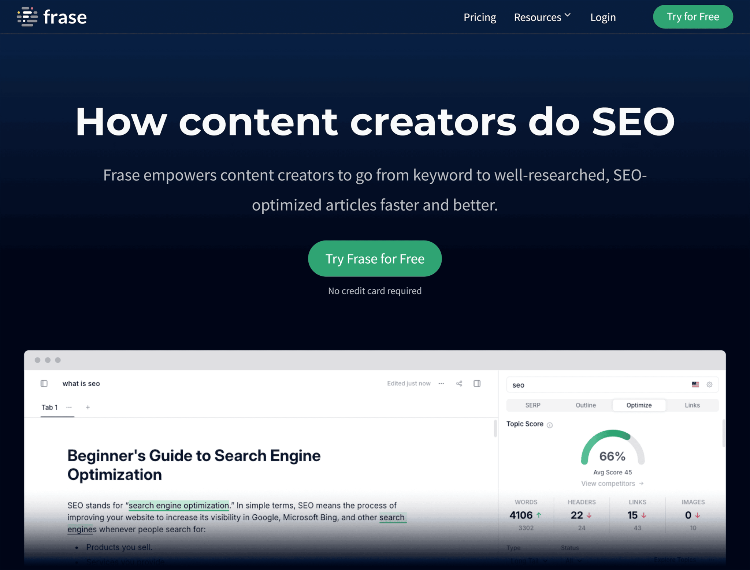Click Try Frase for Free button
Image resolution: width=750 pixels, height=570 pixels.
[375, 258]
